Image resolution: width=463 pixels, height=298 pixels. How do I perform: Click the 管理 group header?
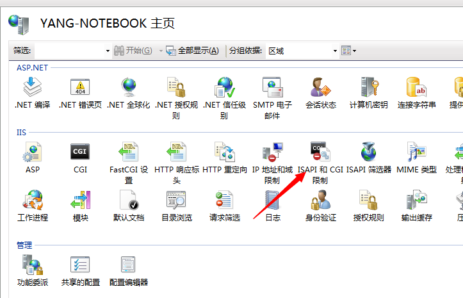(24, 245)
